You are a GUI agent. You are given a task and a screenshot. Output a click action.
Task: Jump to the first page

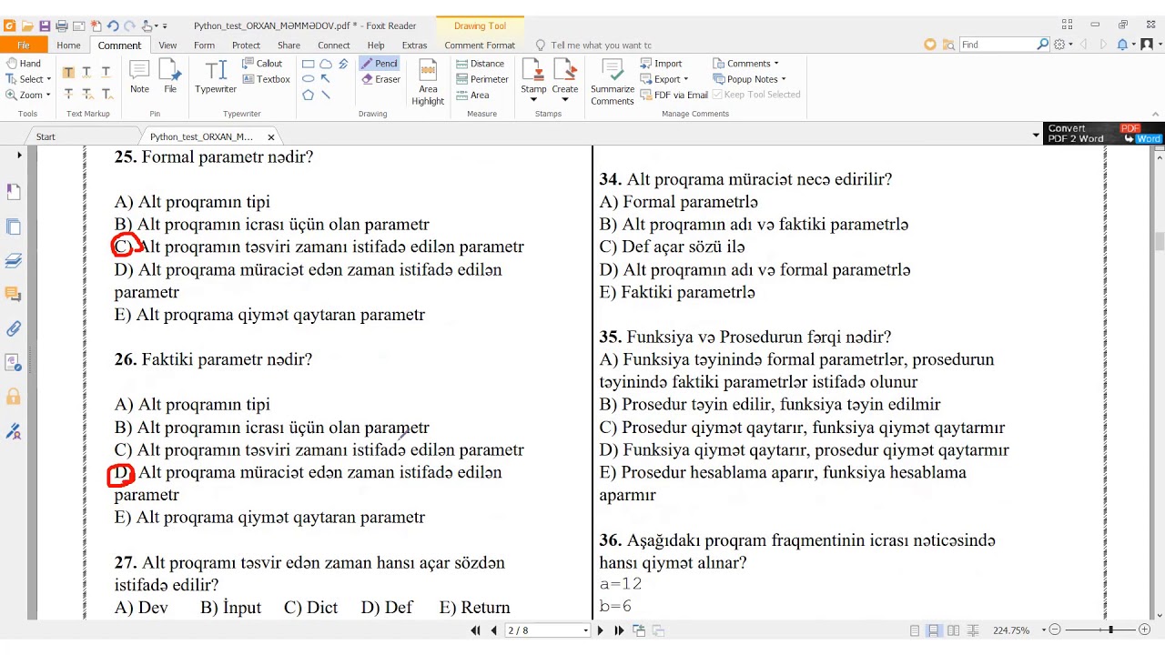476,630
